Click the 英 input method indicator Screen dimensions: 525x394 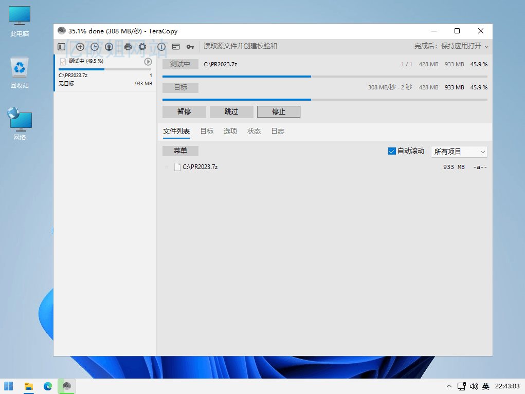tap(486, 386)
